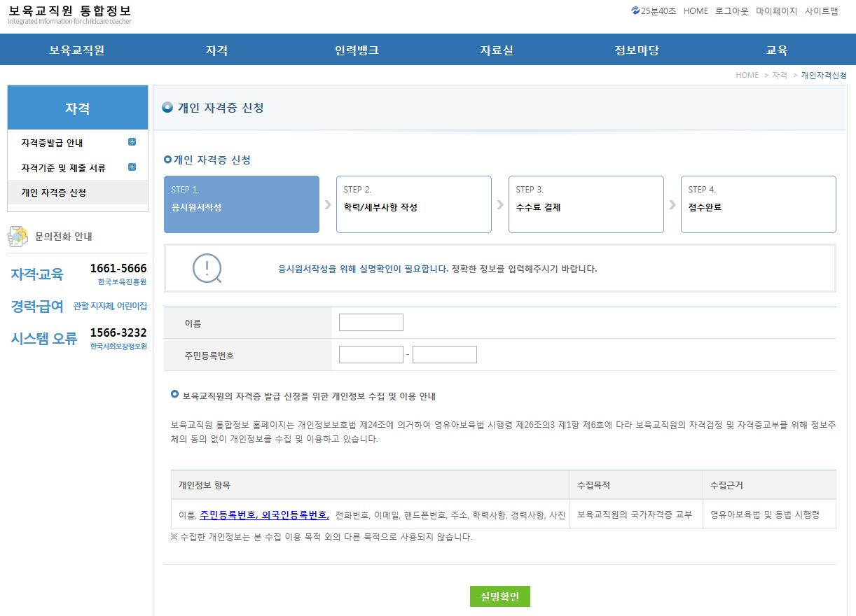Click the phone number 1566-3232
This screenshot has height=616, width=856.
[118, 332]
